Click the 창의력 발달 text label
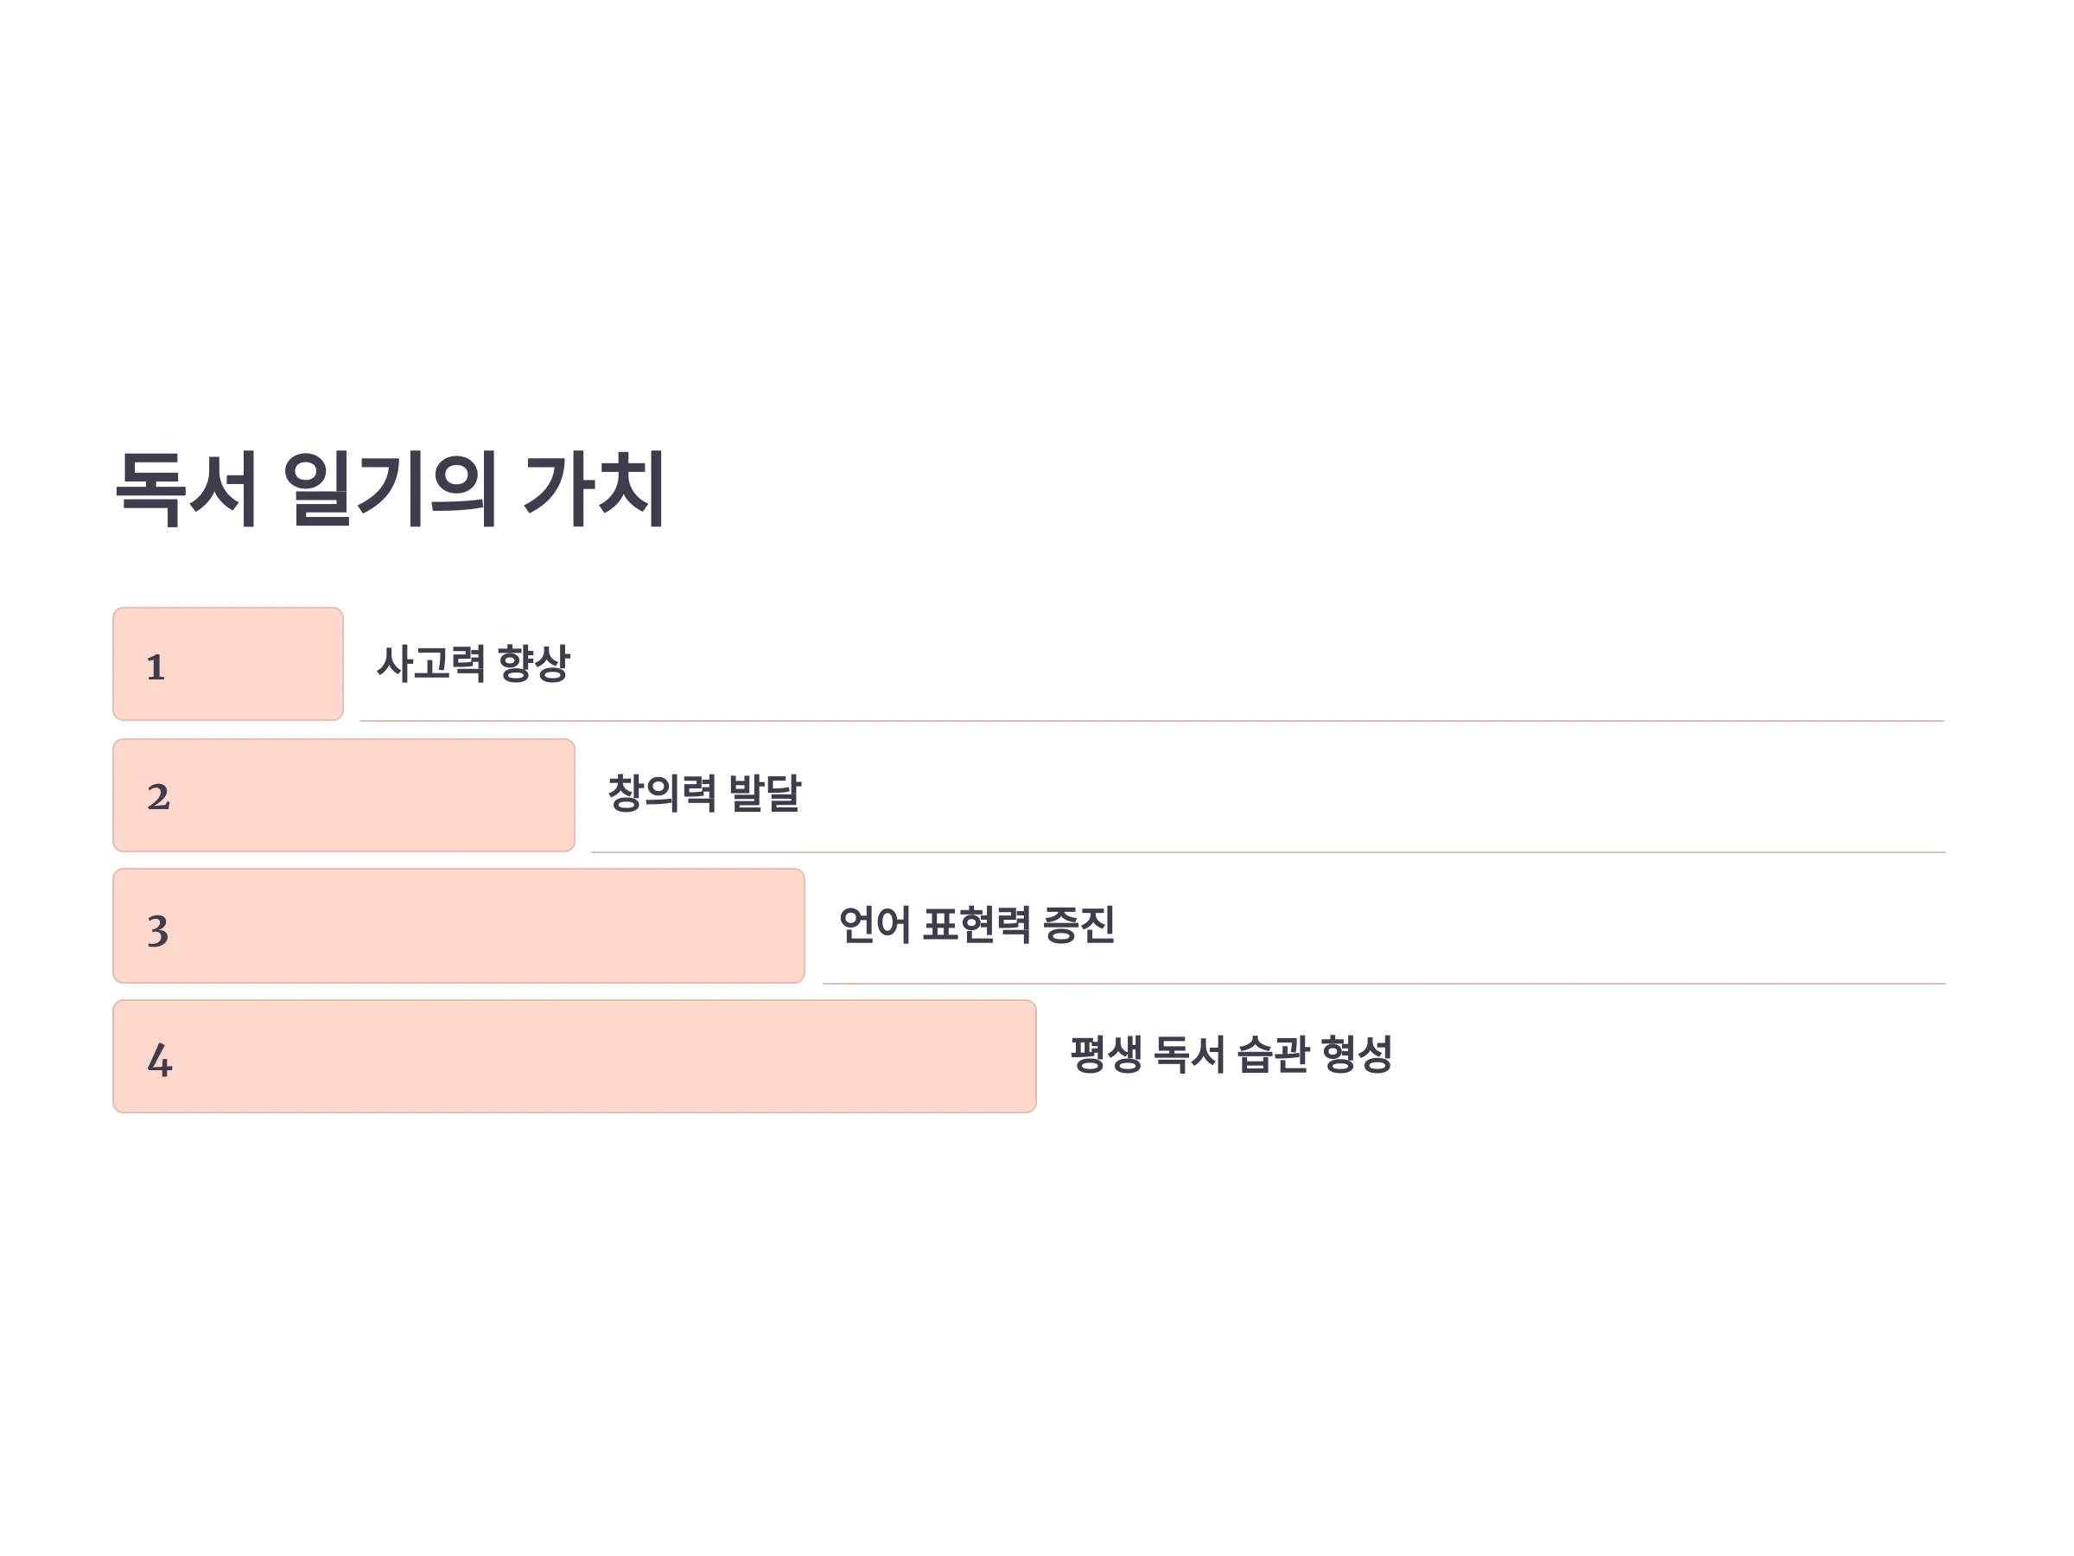This screenshot has width=2074, height=1556. 704,794
